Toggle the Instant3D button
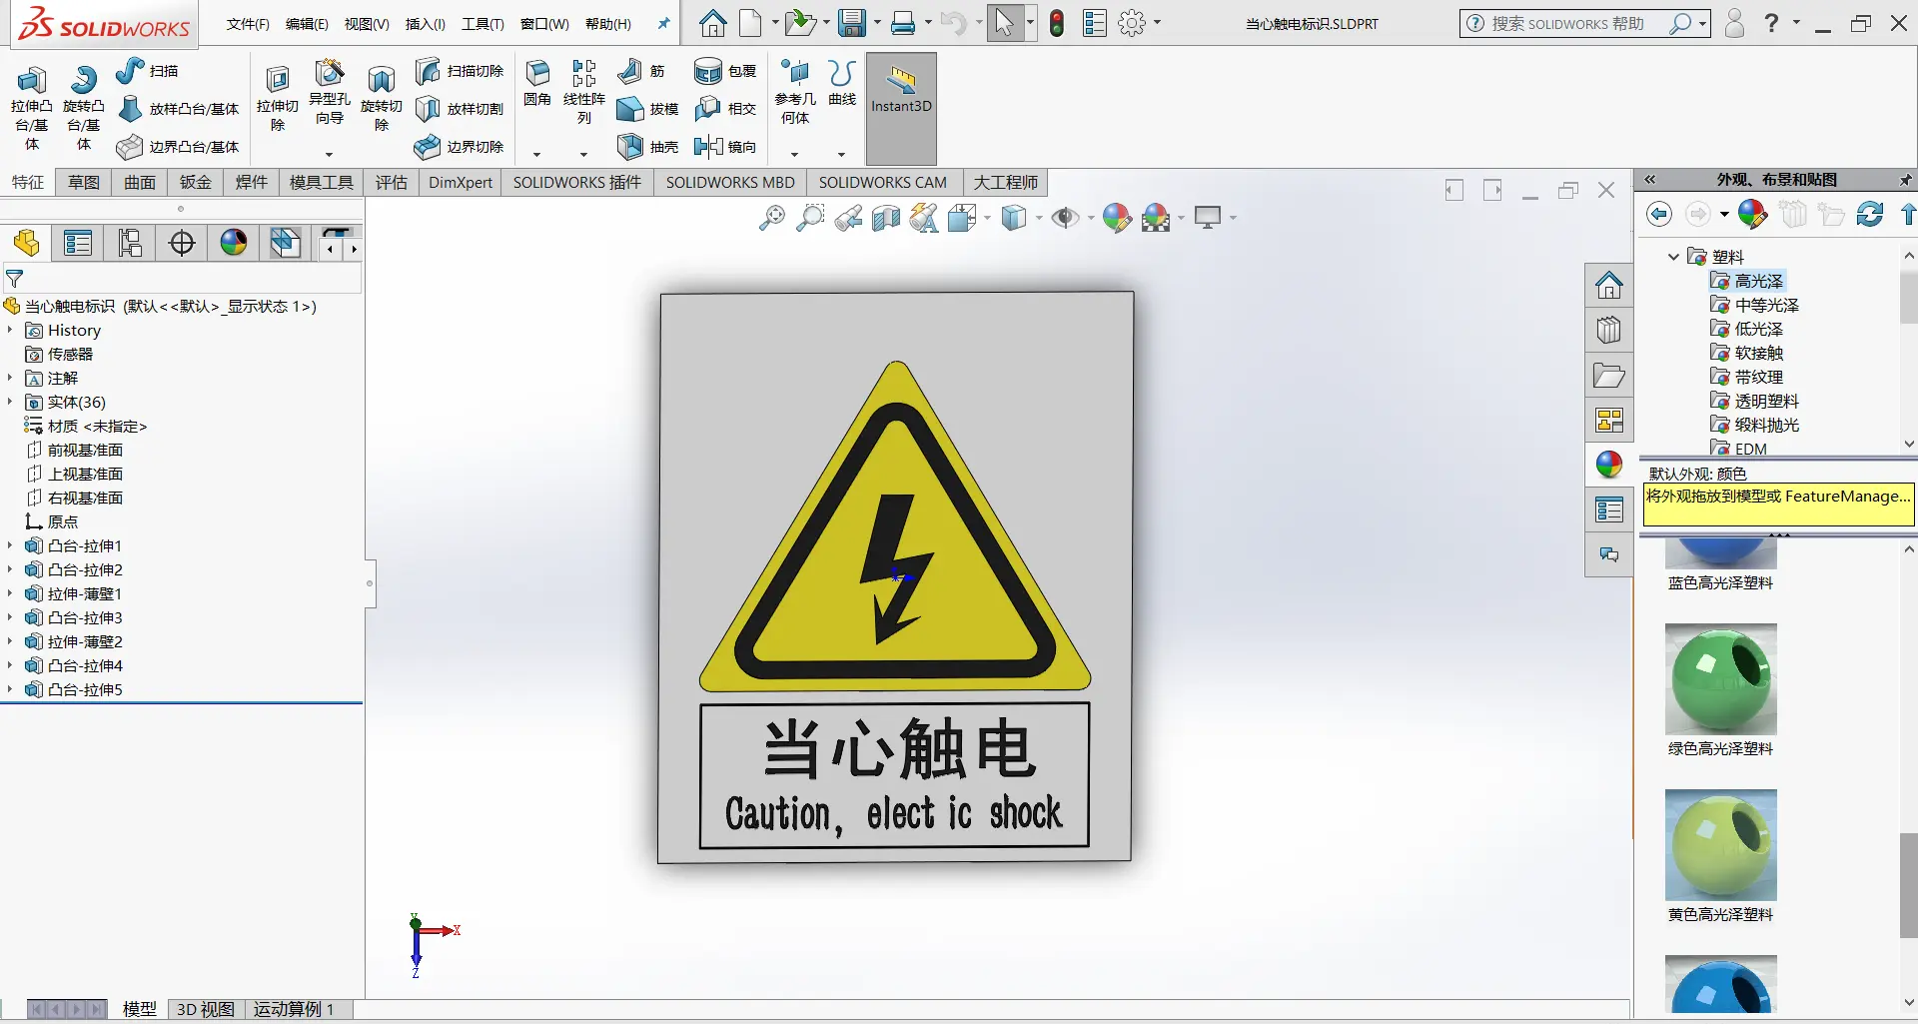 (x=901, y=108)
